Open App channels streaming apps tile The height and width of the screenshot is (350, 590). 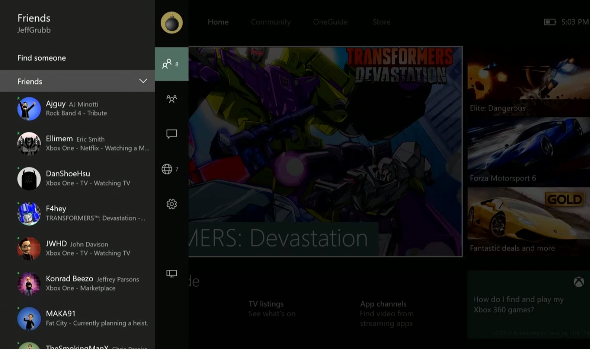pyautogui.click(x=386, y=314)
